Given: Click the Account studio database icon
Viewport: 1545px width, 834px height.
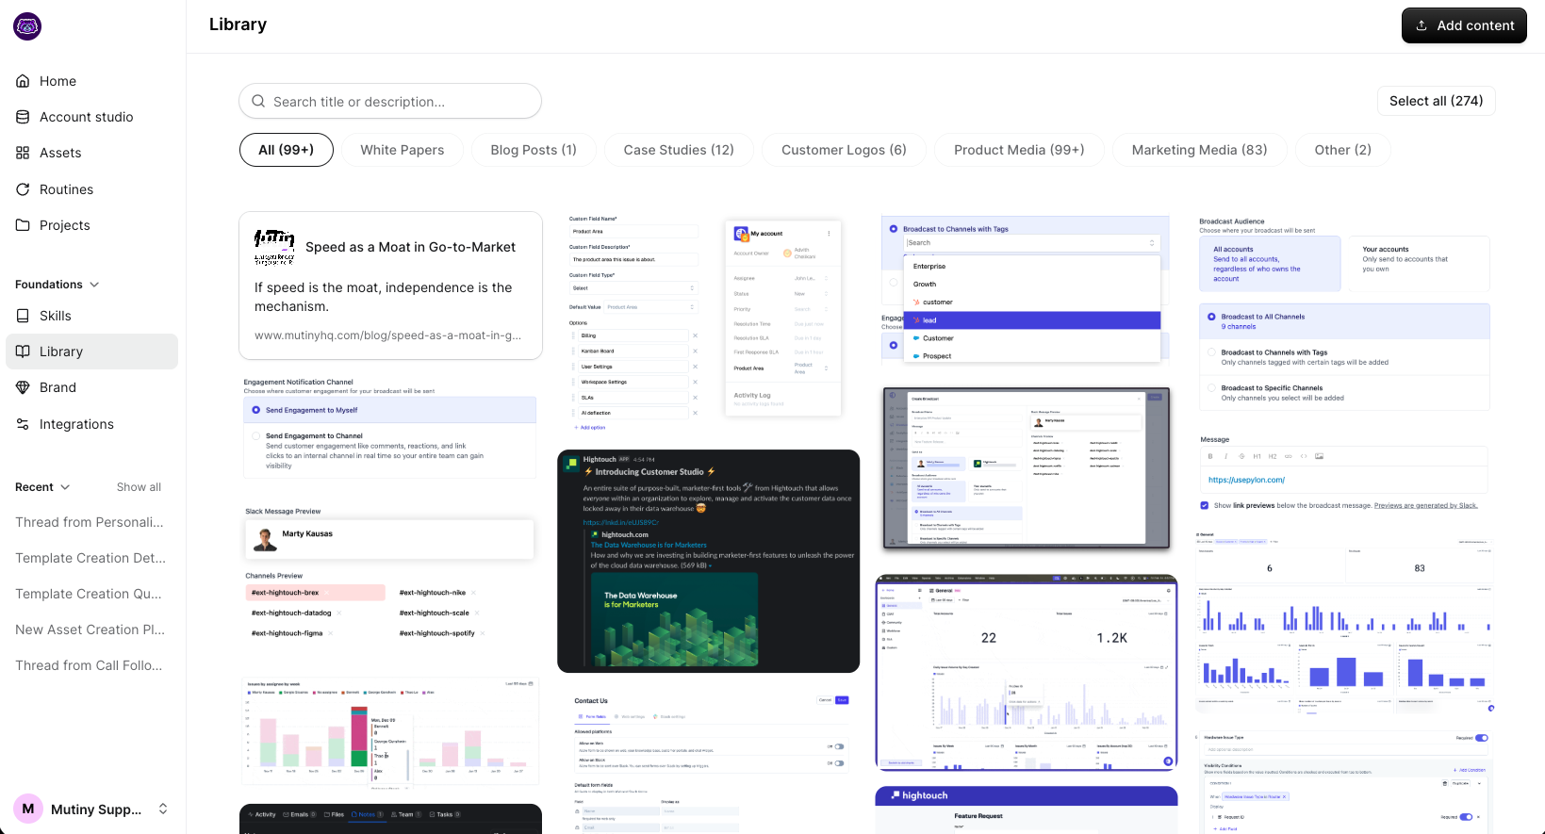Looking at the screenshot, I should pyautogui.click(x=23, y=117).
